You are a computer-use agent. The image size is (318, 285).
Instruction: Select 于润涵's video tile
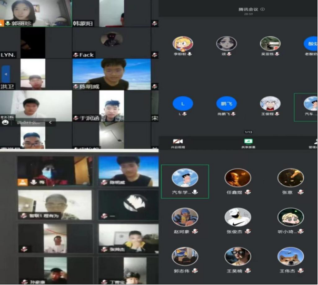pos(112,106)
